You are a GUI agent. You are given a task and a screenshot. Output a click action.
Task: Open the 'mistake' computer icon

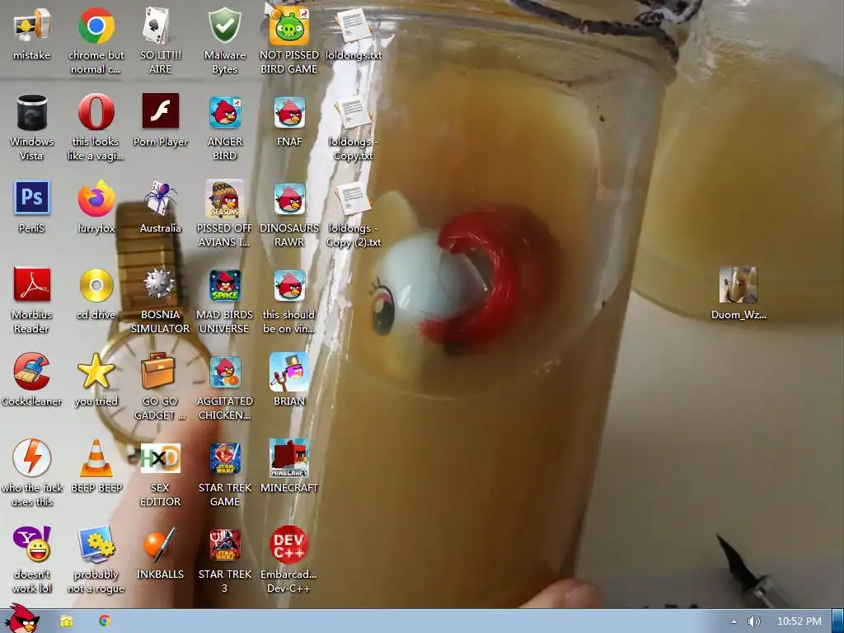click(x=32, y=26)
